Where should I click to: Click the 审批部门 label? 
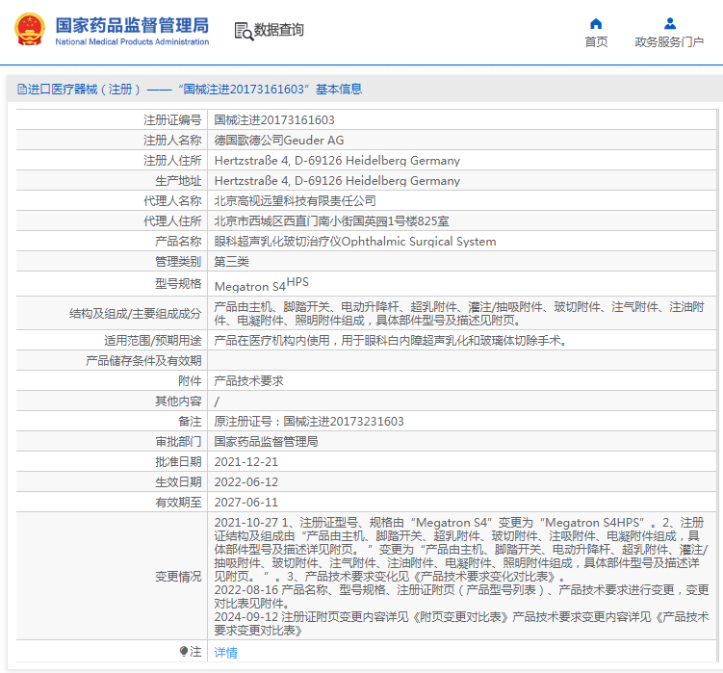click(x=178, y=441)
